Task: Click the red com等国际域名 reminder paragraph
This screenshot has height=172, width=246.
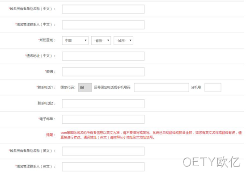Action: click(x=151, y=135)
